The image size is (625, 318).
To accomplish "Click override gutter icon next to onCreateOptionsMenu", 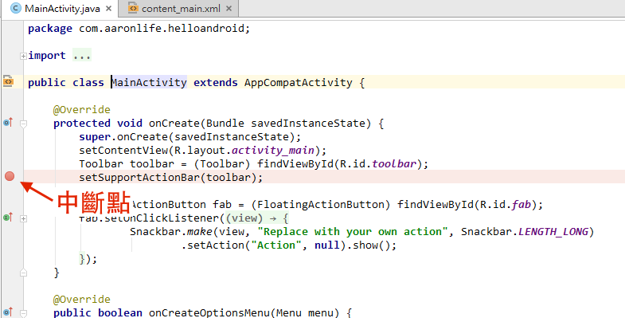I will pyautogui.click(x=8, y=312).
